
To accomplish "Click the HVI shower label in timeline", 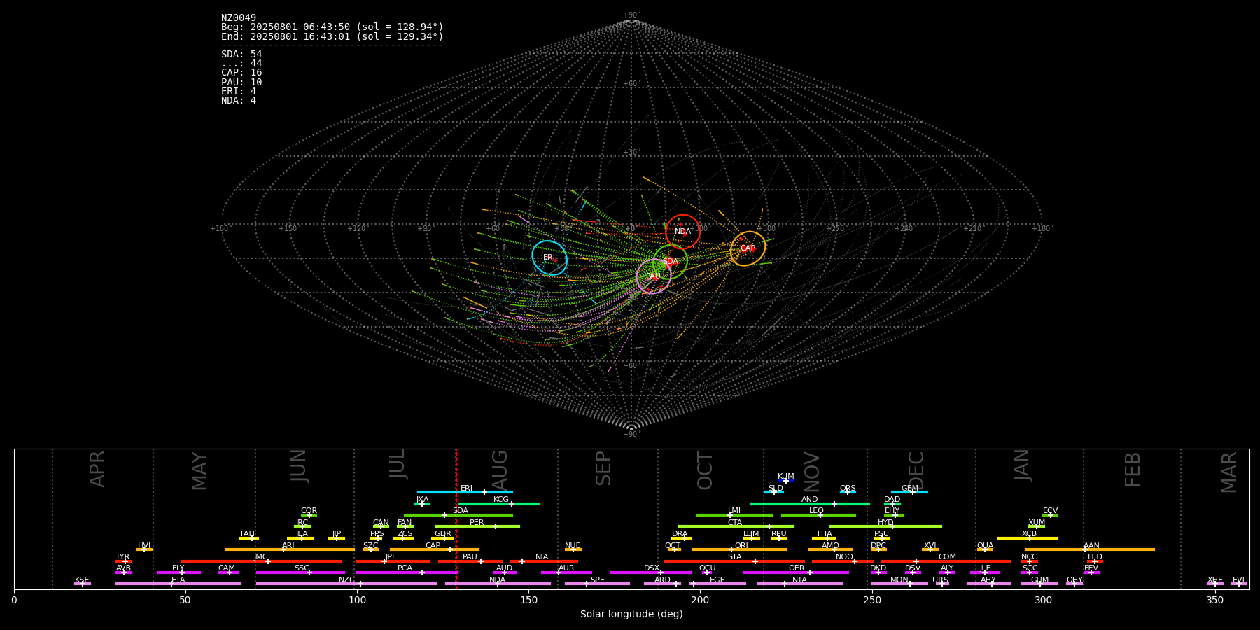I will [144, 546].
